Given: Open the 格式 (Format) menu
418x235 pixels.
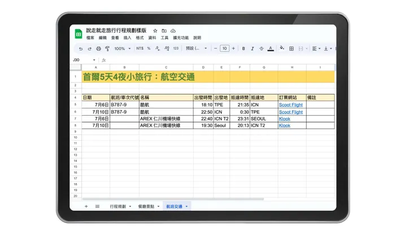Looking at the screenshot, I should pyautogui.click(x=140, y=38).
